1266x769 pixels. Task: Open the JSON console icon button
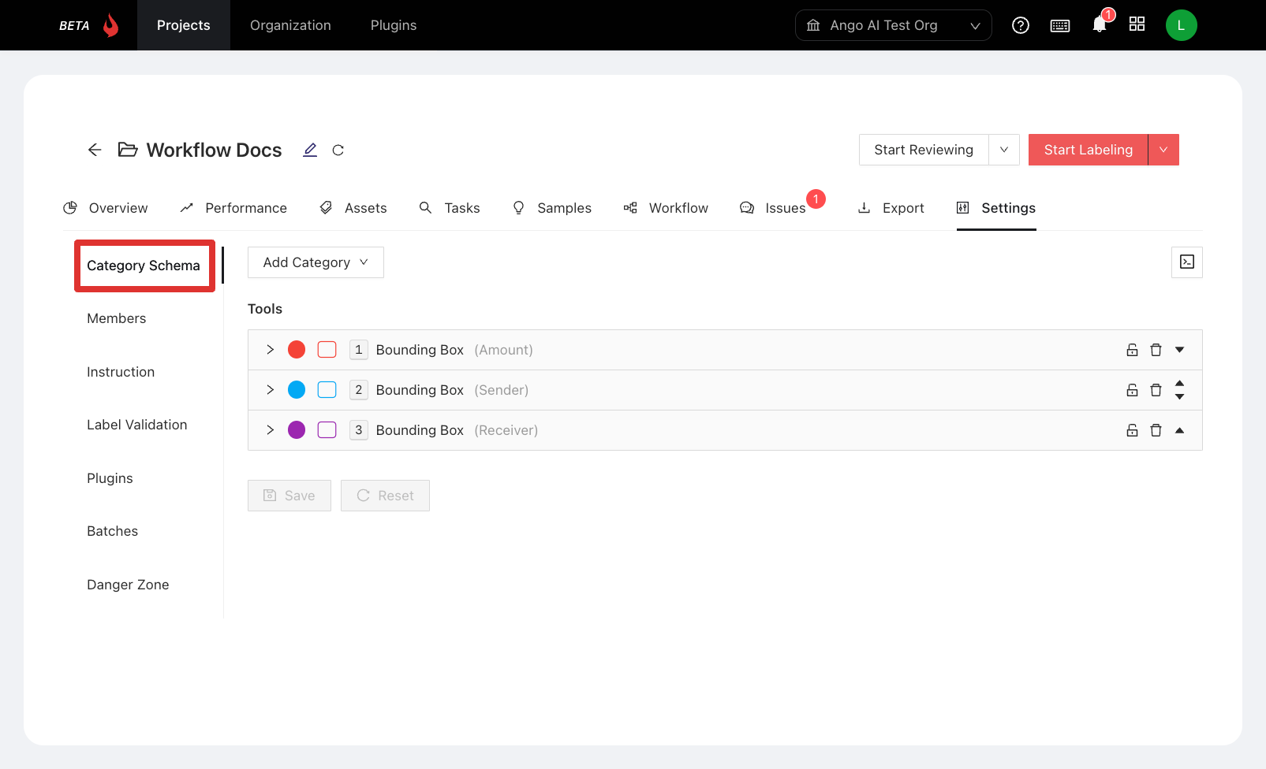tap(1186, 262)
